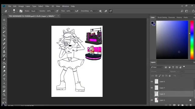Image resolution: width=195 pixels, height=109 pixels.
Task: Open the workspace switcher dropdown
Action: pos(187,11)
